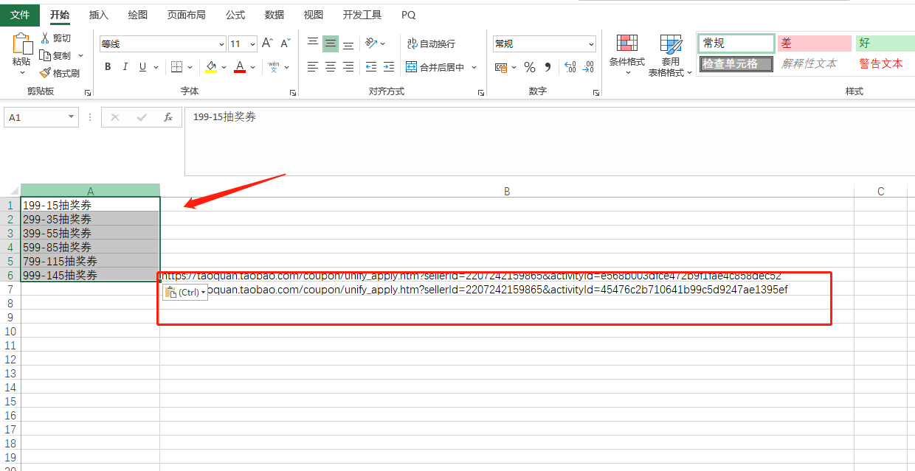Open the Name Box dropdown arrow

tap(71, 117)
